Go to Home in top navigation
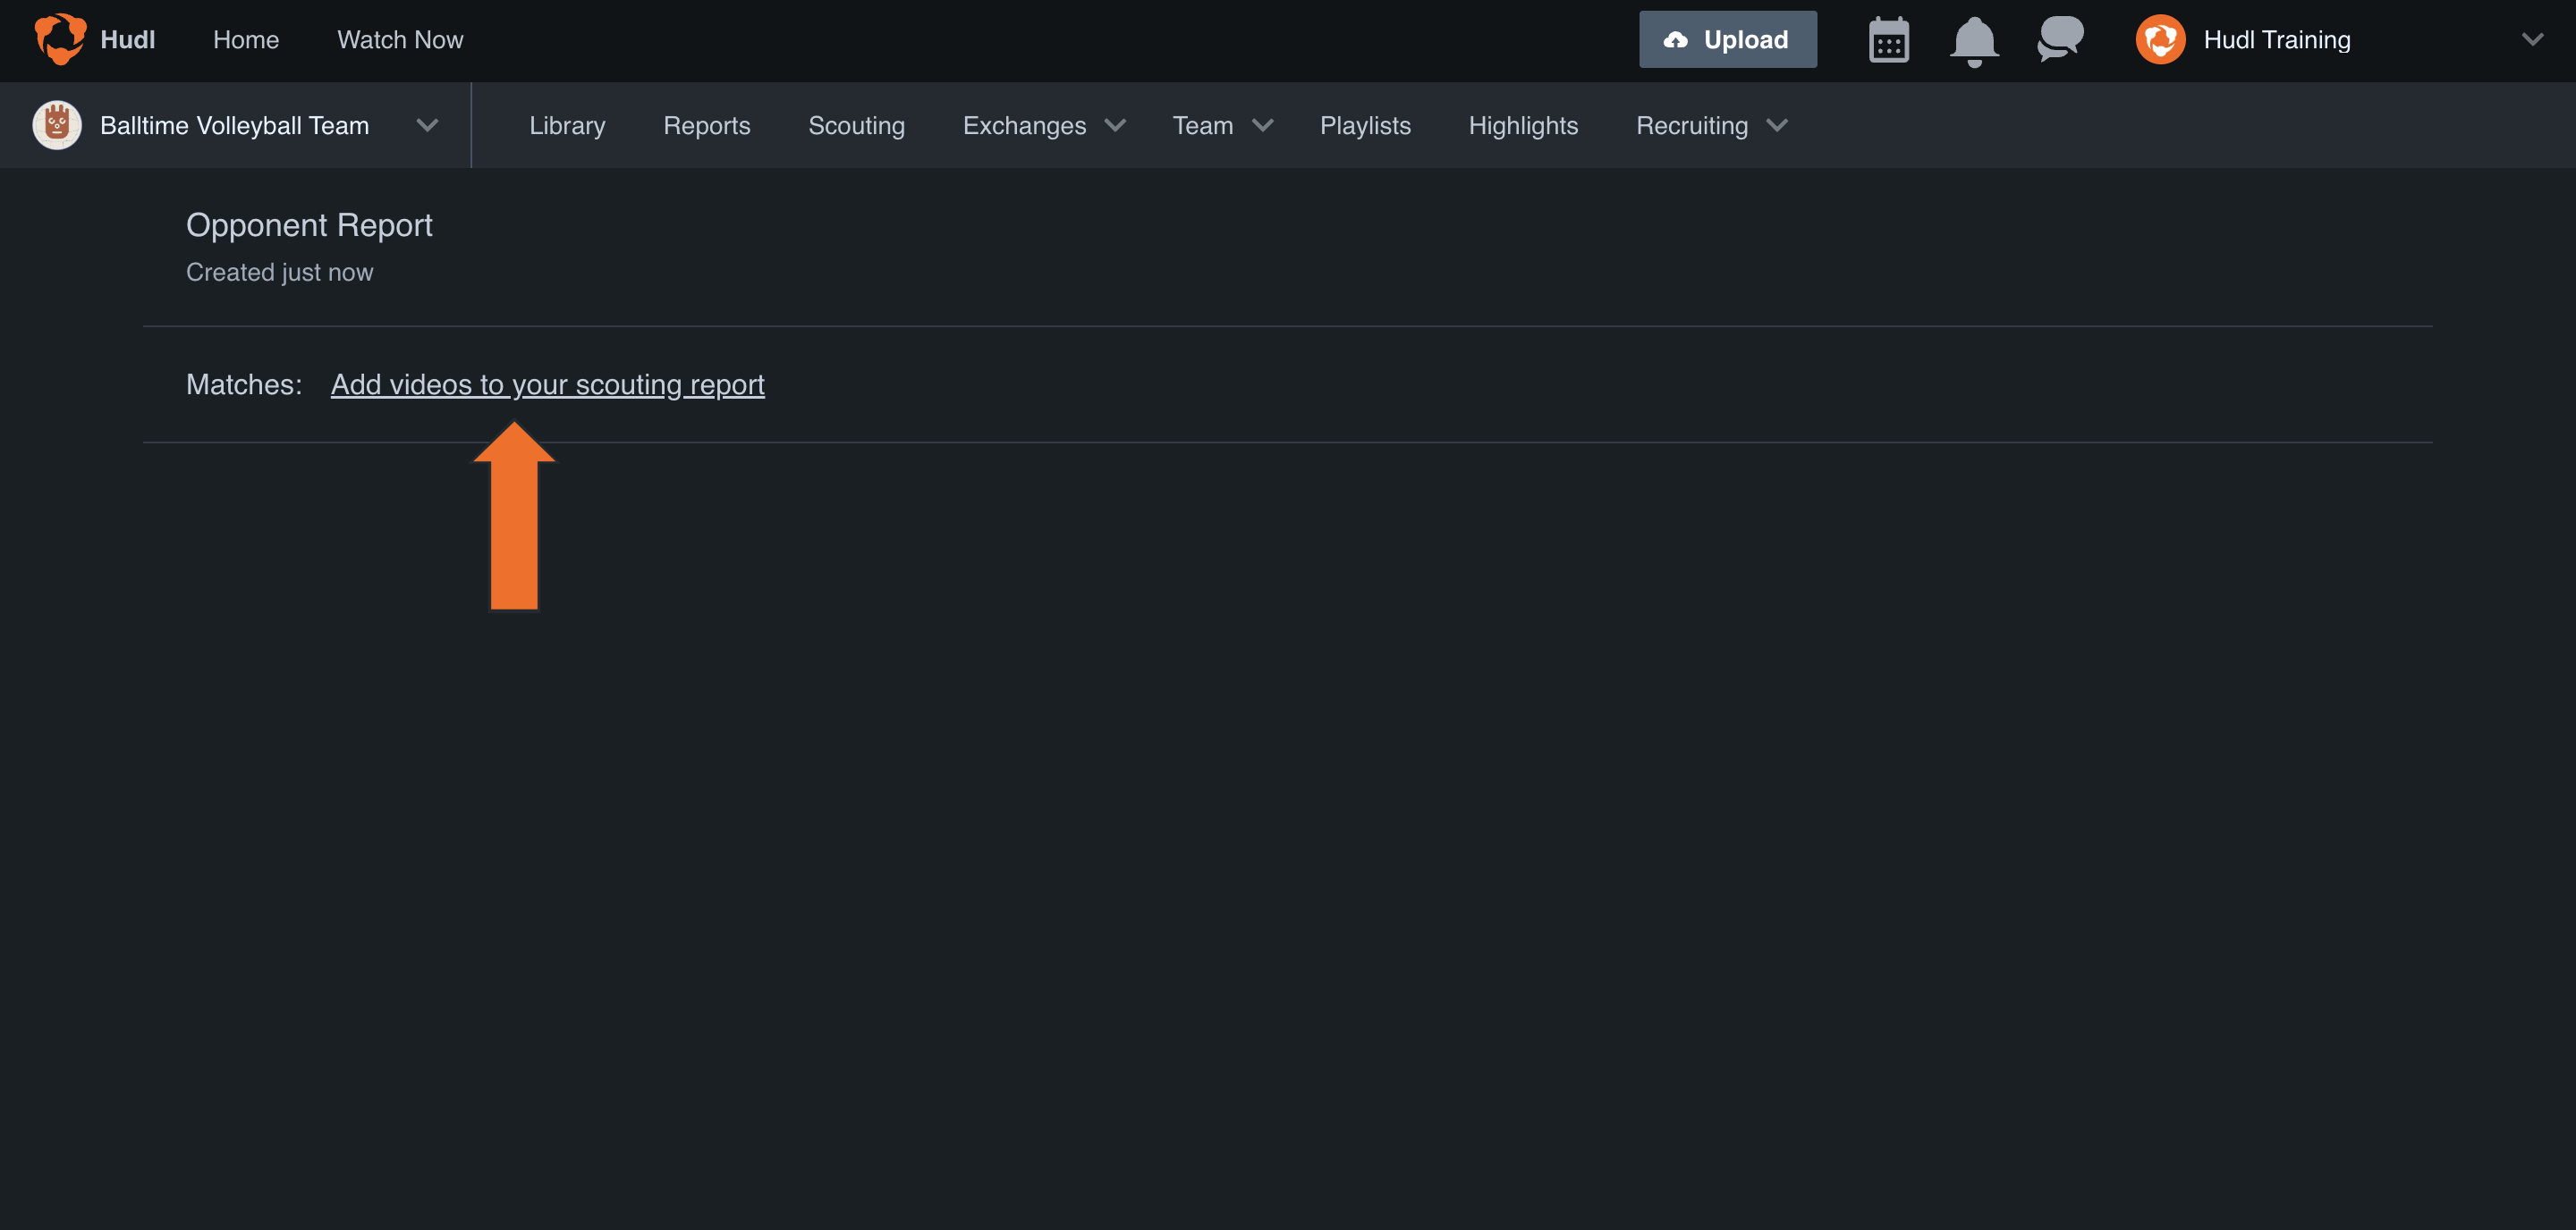The width and height of the screenshot is (2576, 1230). click(246, 40)
